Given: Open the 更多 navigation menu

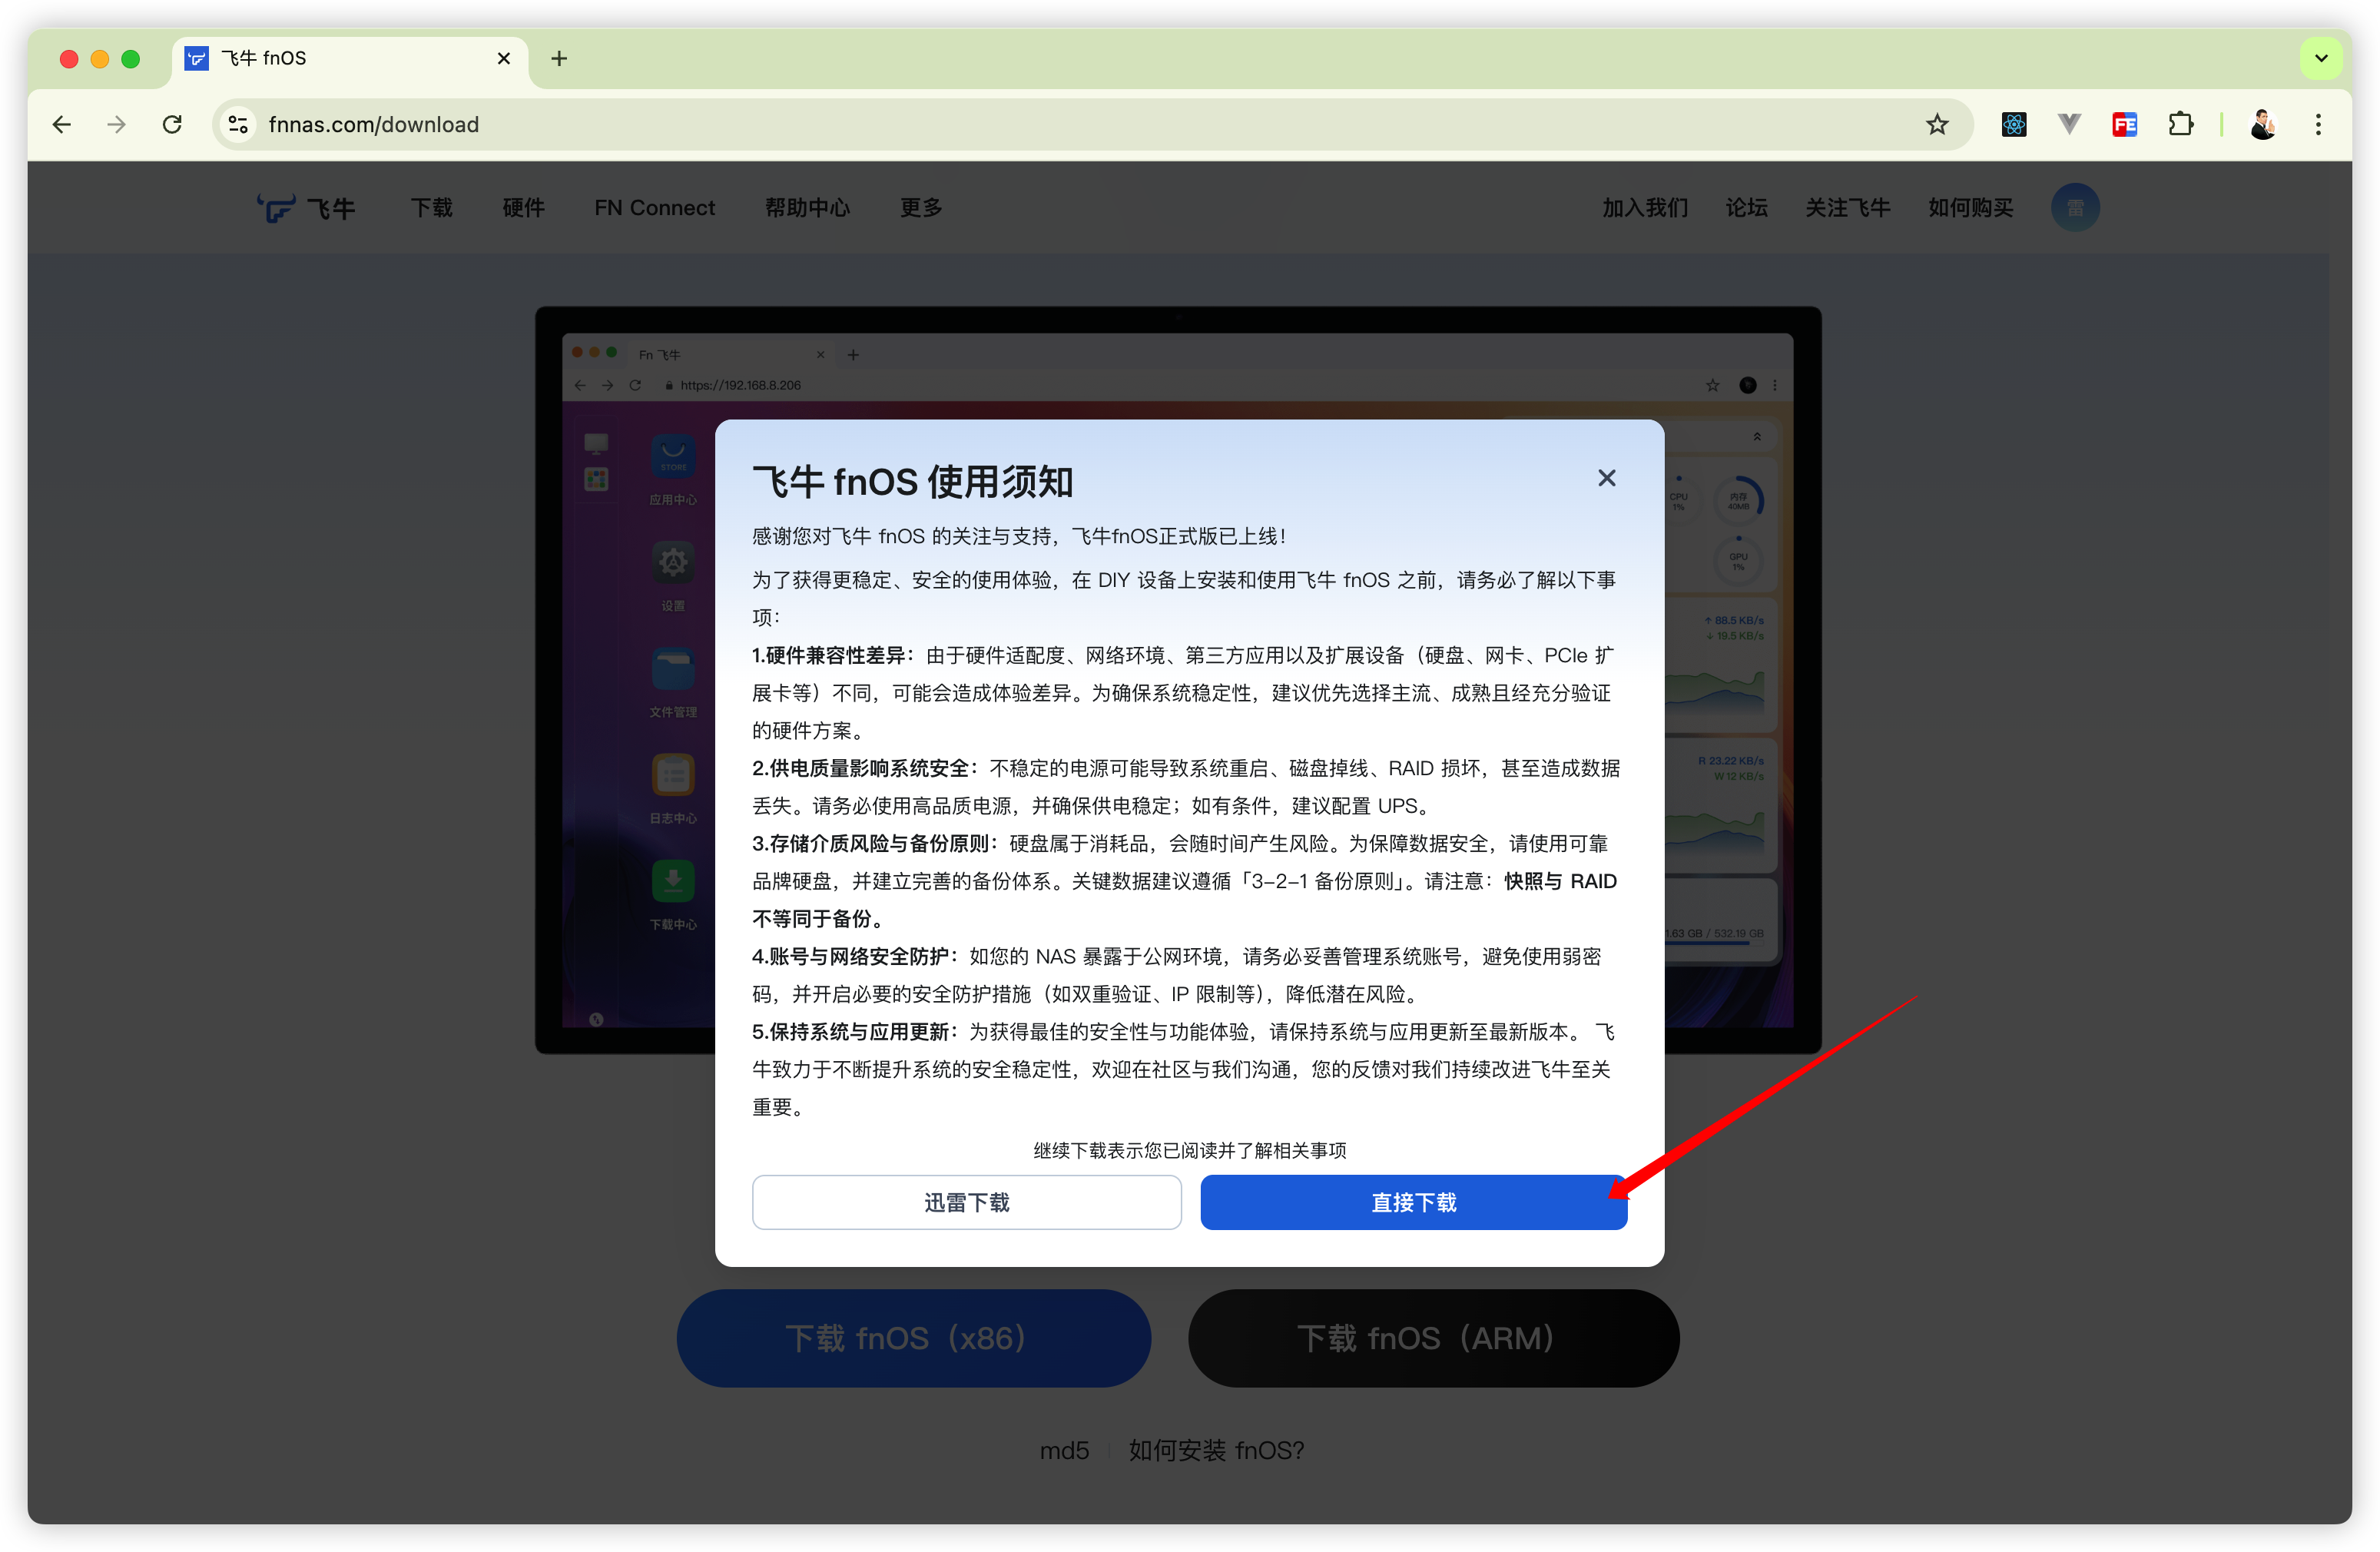Looking at the screenshot, I should [920, 208].
